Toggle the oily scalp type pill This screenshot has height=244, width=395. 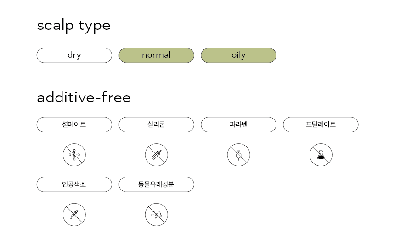pyautogui.click(x=238, y=55)
